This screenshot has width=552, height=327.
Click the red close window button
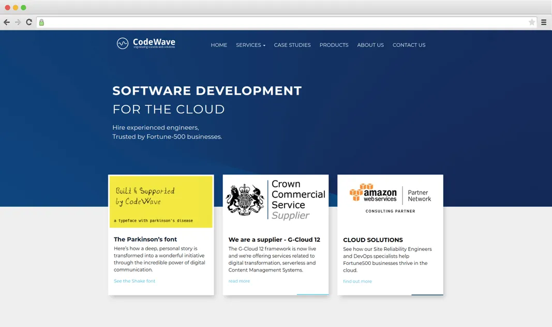coord(7,7)
